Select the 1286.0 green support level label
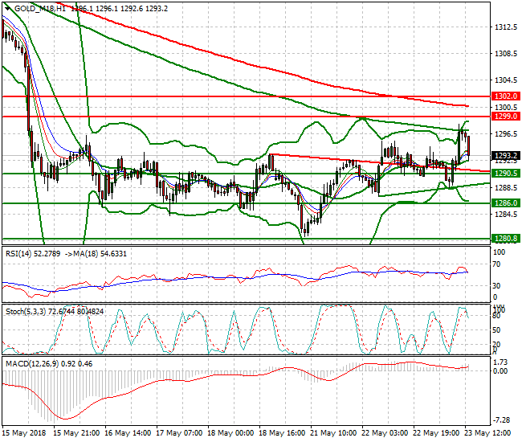Screen dimensions: 522x442 tap(506, 203)
